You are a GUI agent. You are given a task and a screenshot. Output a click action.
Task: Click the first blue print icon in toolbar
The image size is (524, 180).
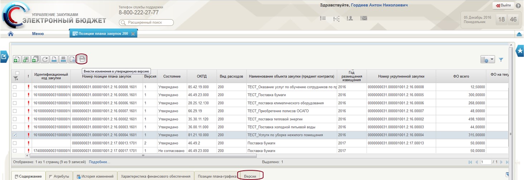[54, 59]
